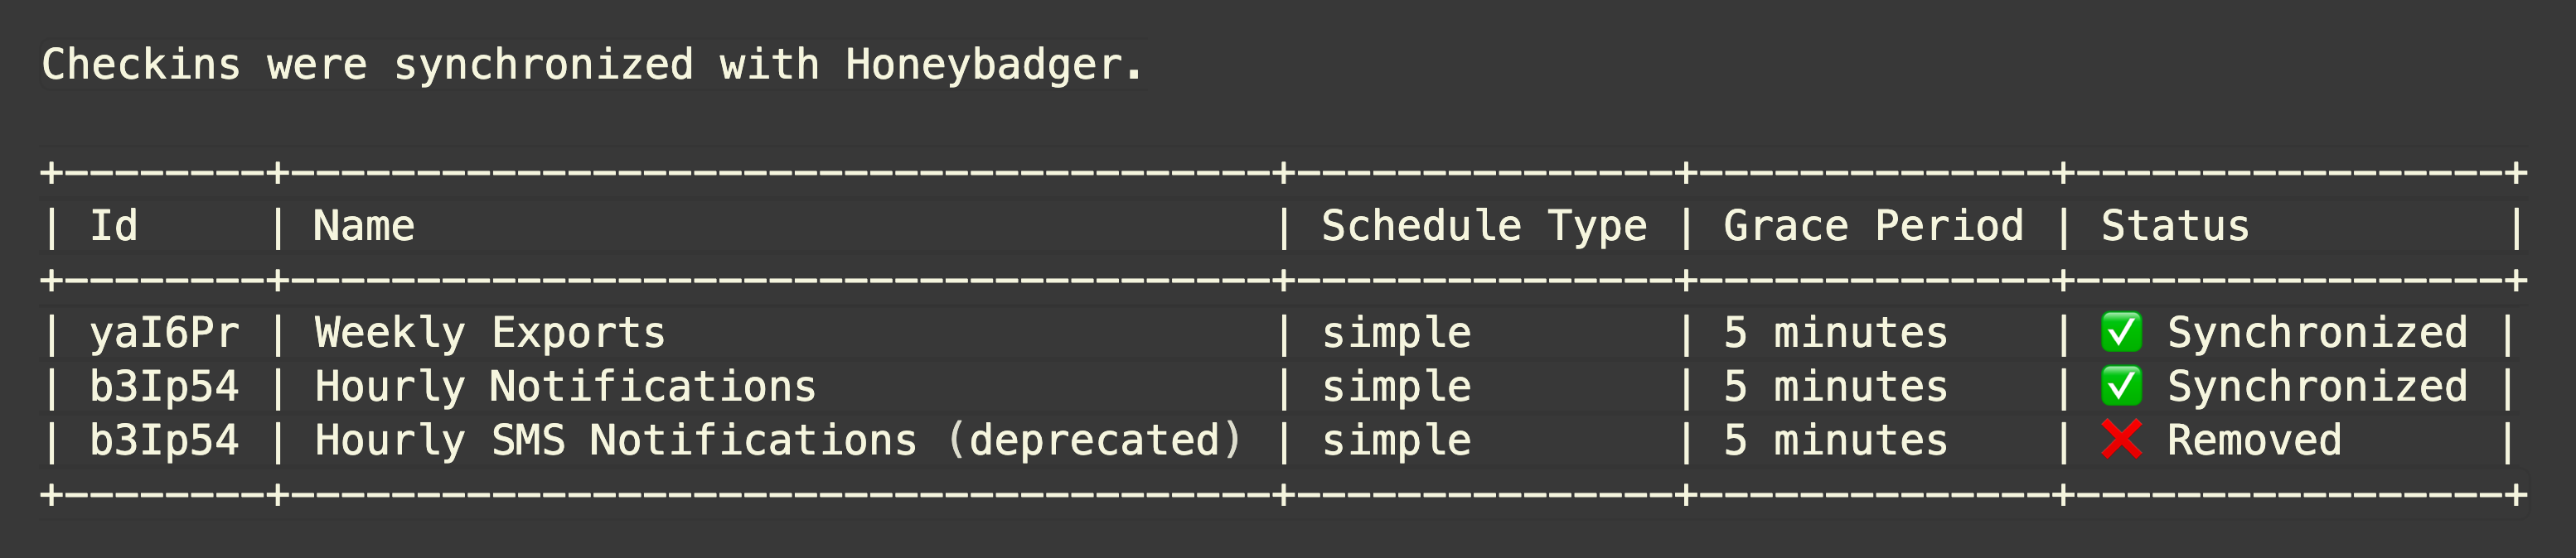The height and width of the screenshot is (558, 2576).
Task: Click simple schedule type in deprecated row
Action: tap(1396, 440)
